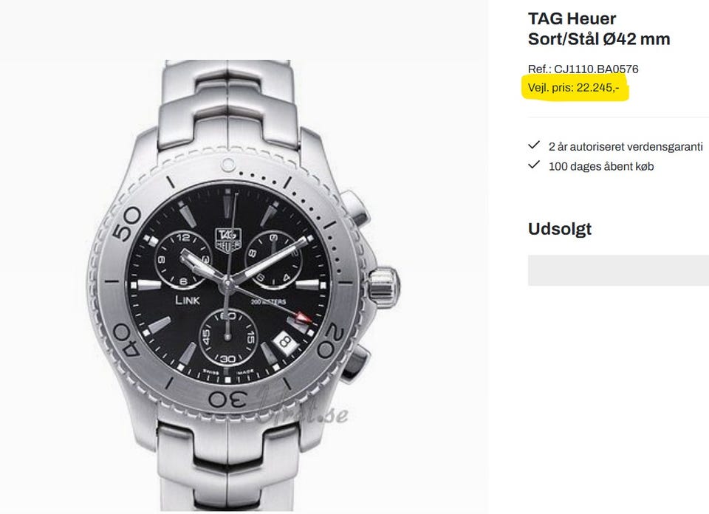
Task: Click the LINK model text on the dial
Action: (186, 300)
